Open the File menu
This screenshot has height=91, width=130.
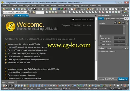click(x=5, y=6)
